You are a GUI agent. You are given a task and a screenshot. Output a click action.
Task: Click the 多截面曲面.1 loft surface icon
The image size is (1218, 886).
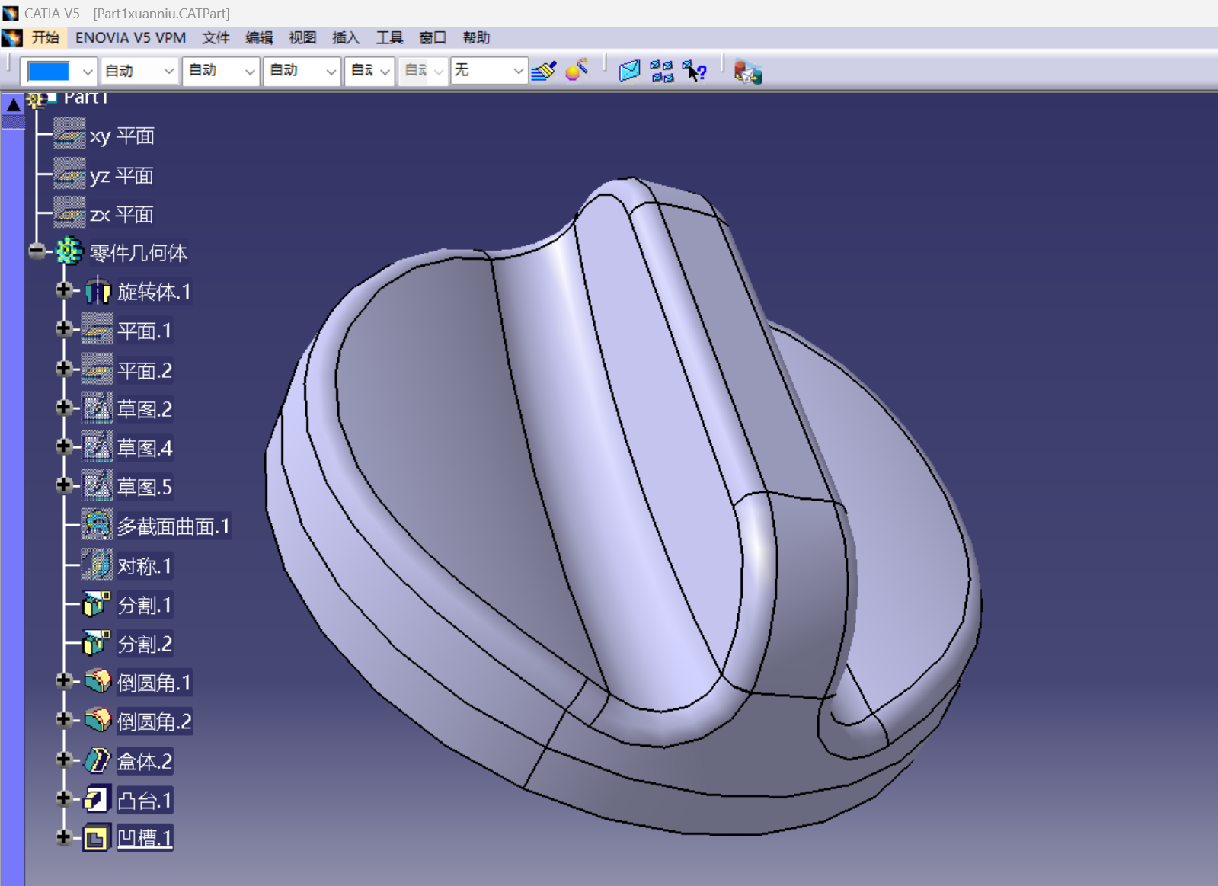pos(97,526)
